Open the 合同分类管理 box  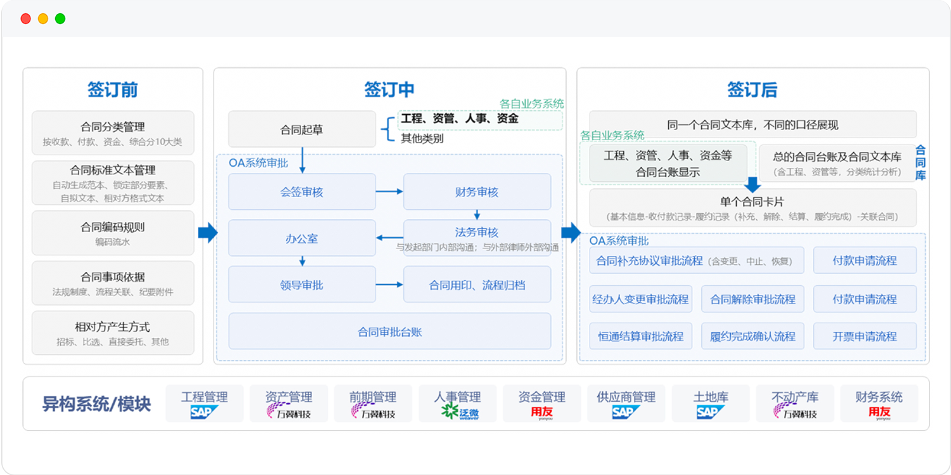point(113,133)
